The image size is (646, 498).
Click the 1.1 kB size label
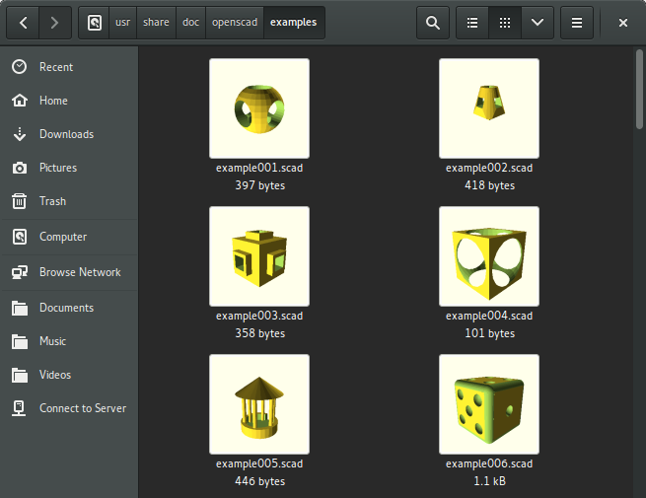490,481
